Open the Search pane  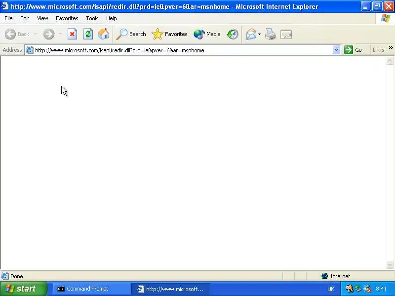coord(131,34)
